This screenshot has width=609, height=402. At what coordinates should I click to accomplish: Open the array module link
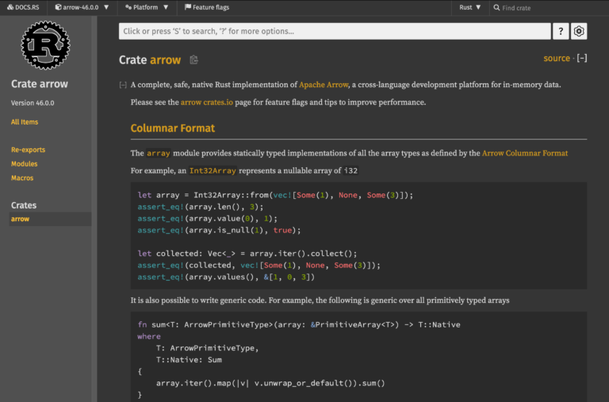159,153
